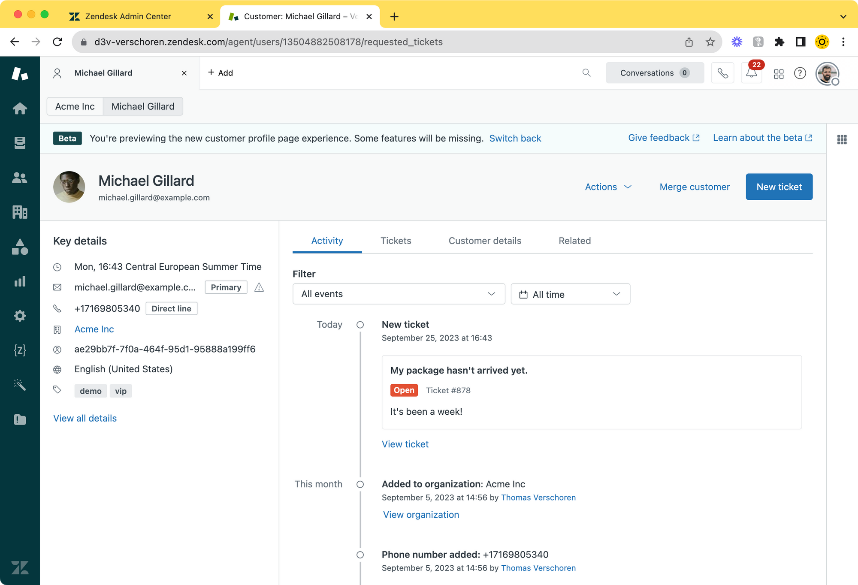
Task: Click Michael Gillard's profile photo
Action: [69, 187]
